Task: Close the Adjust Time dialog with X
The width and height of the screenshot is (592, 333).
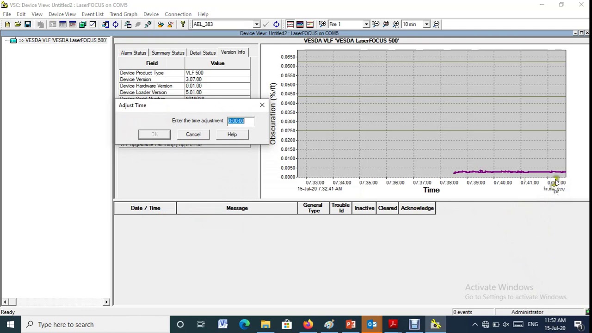Action: pyautogui.click(x=262, y=105)
